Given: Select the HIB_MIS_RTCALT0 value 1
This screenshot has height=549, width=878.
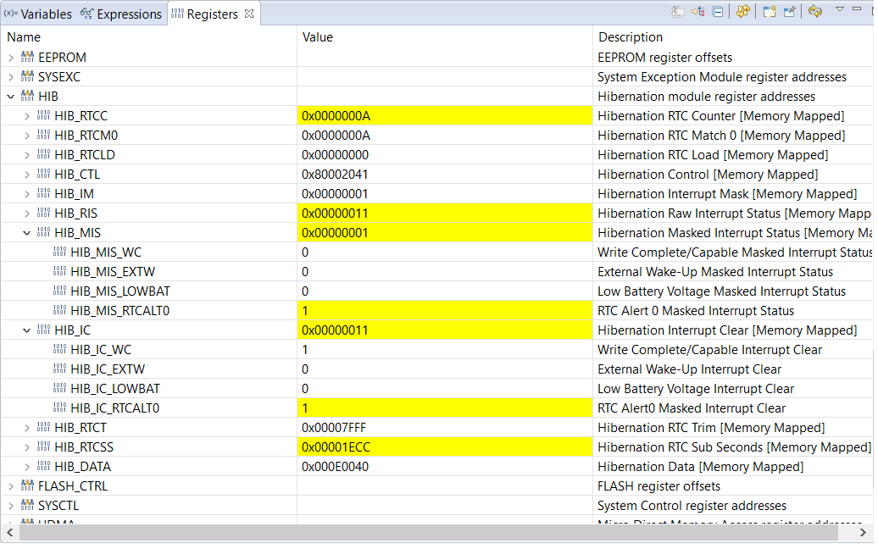Looking at the screenshot, I should (x=445, y=311).
